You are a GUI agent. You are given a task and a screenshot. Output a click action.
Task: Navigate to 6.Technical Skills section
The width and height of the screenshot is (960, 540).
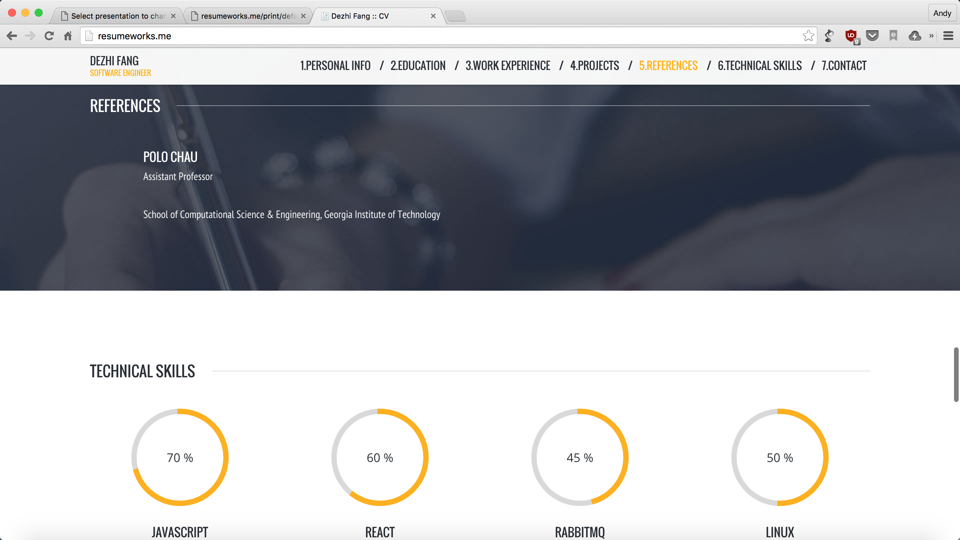coord(760,66)
